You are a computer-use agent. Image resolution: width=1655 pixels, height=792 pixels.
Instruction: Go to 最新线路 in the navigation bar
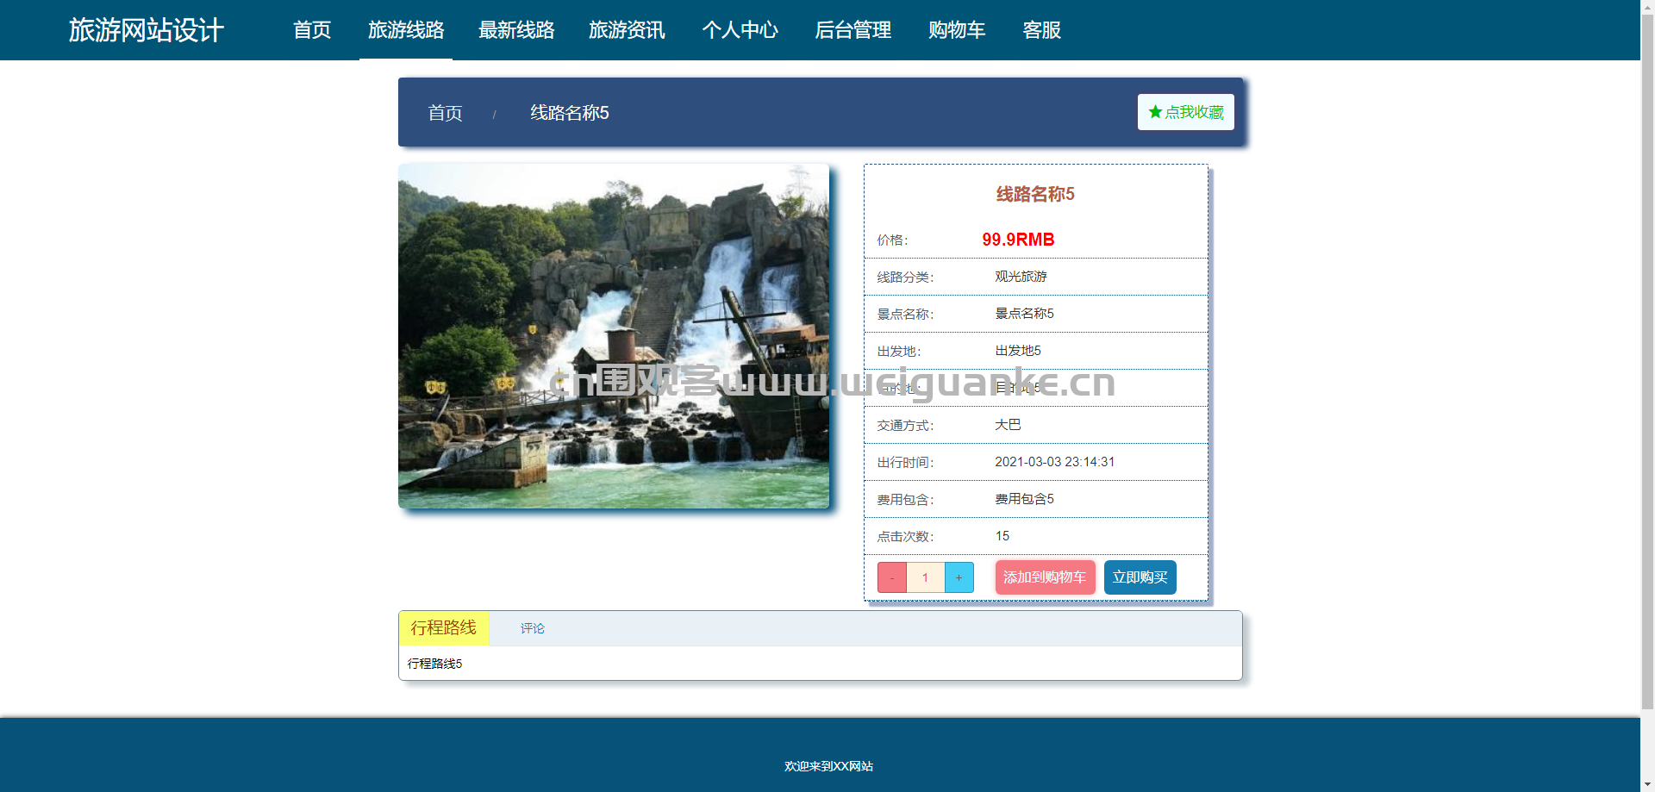516,30
